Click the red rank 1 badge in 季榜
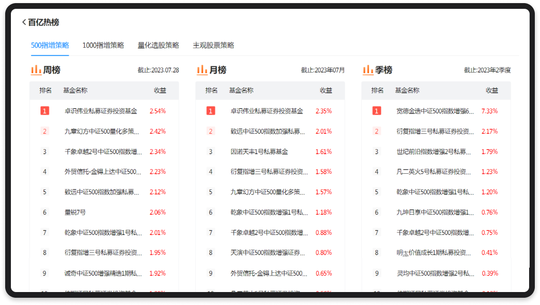The height and width of the screenshot is (305, 540). pos(377,111)
